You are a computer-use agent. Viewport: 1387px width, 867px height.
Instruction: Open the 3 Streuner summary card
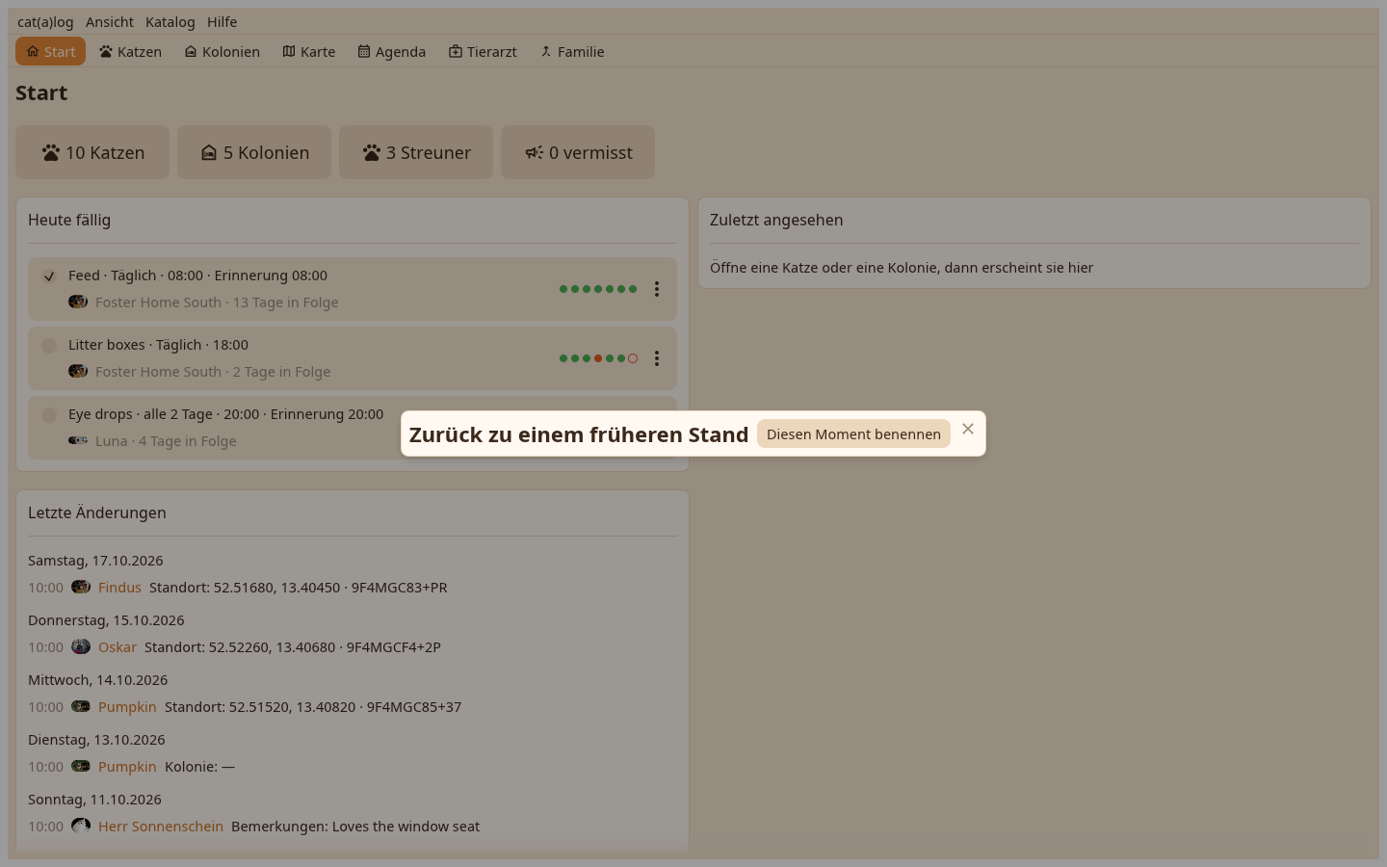coord(416,152)
